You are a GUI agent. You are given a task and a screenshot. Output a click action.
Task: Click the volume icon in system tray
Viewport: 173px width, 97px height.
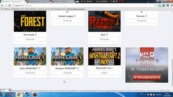click(x=160, y=95)
